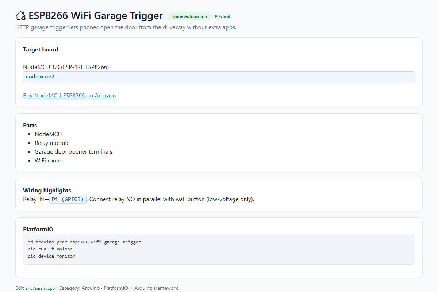438x292 pixels.
Task: Select the Relay module list item
Action: pyautogui.click(x=52, y=143)
